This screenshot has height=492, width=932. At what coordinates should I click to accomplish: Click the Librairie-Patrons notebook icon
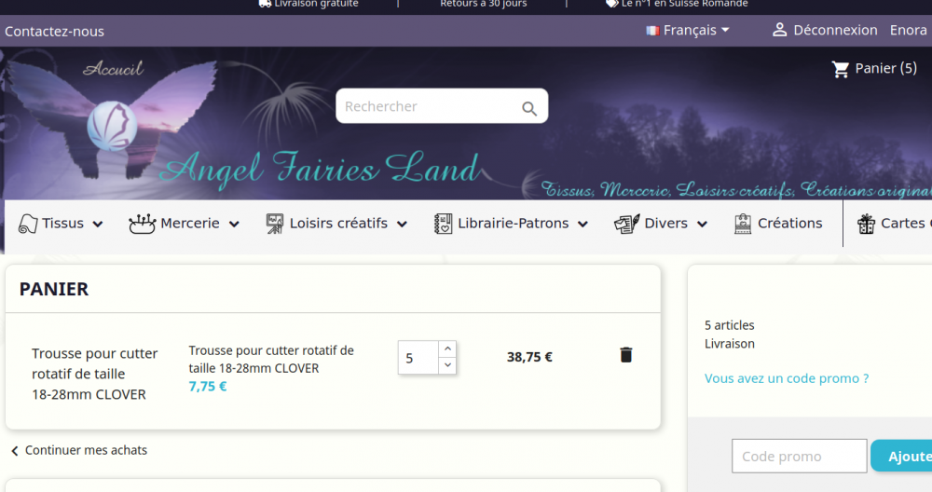click(x=443, y=224)
